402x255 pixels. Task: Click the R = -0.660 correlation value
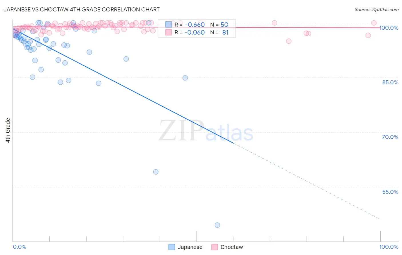click(190, 25)
